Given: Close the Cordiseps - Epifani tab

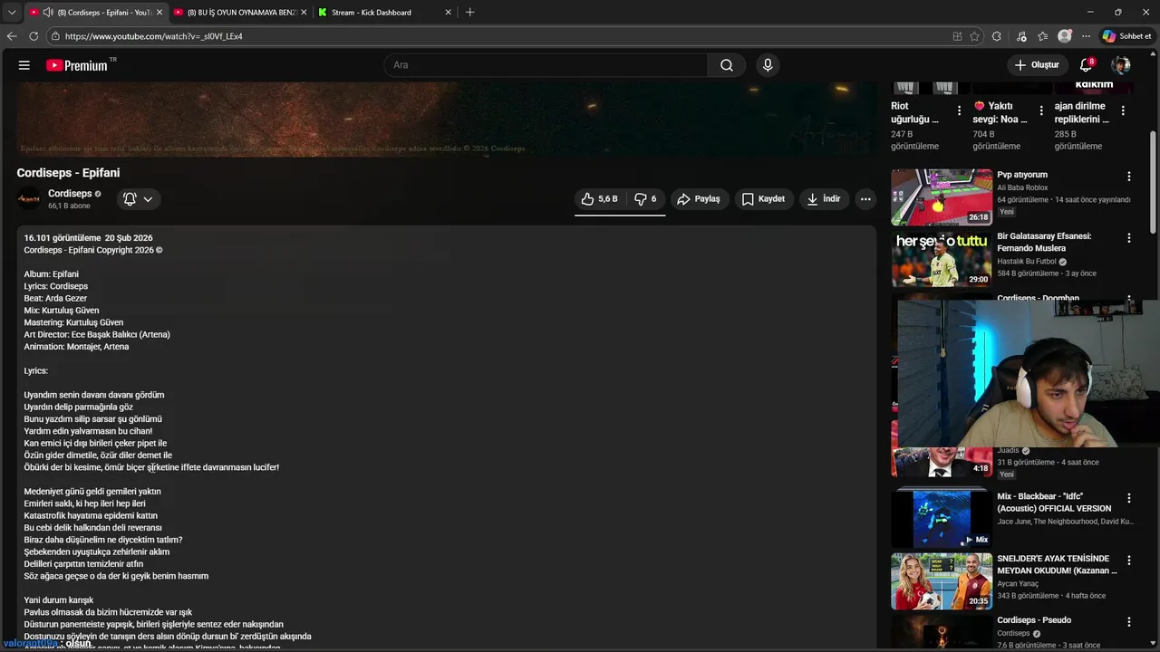Looking at the screenshot, I should (x=159, y=13).
